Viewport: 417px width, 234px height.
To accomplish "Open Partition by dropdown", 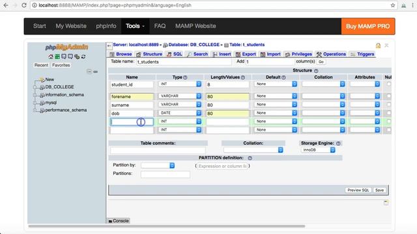I will (158, 166).
